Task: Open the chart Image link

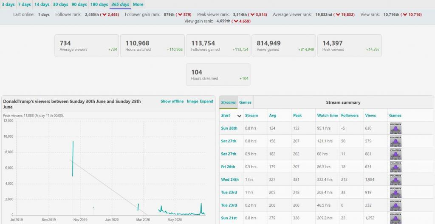Action: tap(192, 102)
